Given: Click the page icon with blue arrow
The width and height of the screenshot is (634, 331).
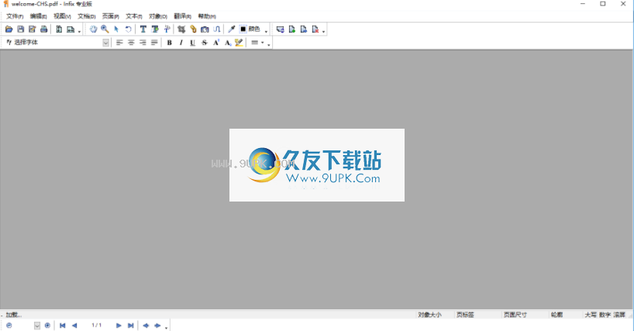Looking at the screenshot, I should click(304, 29).
